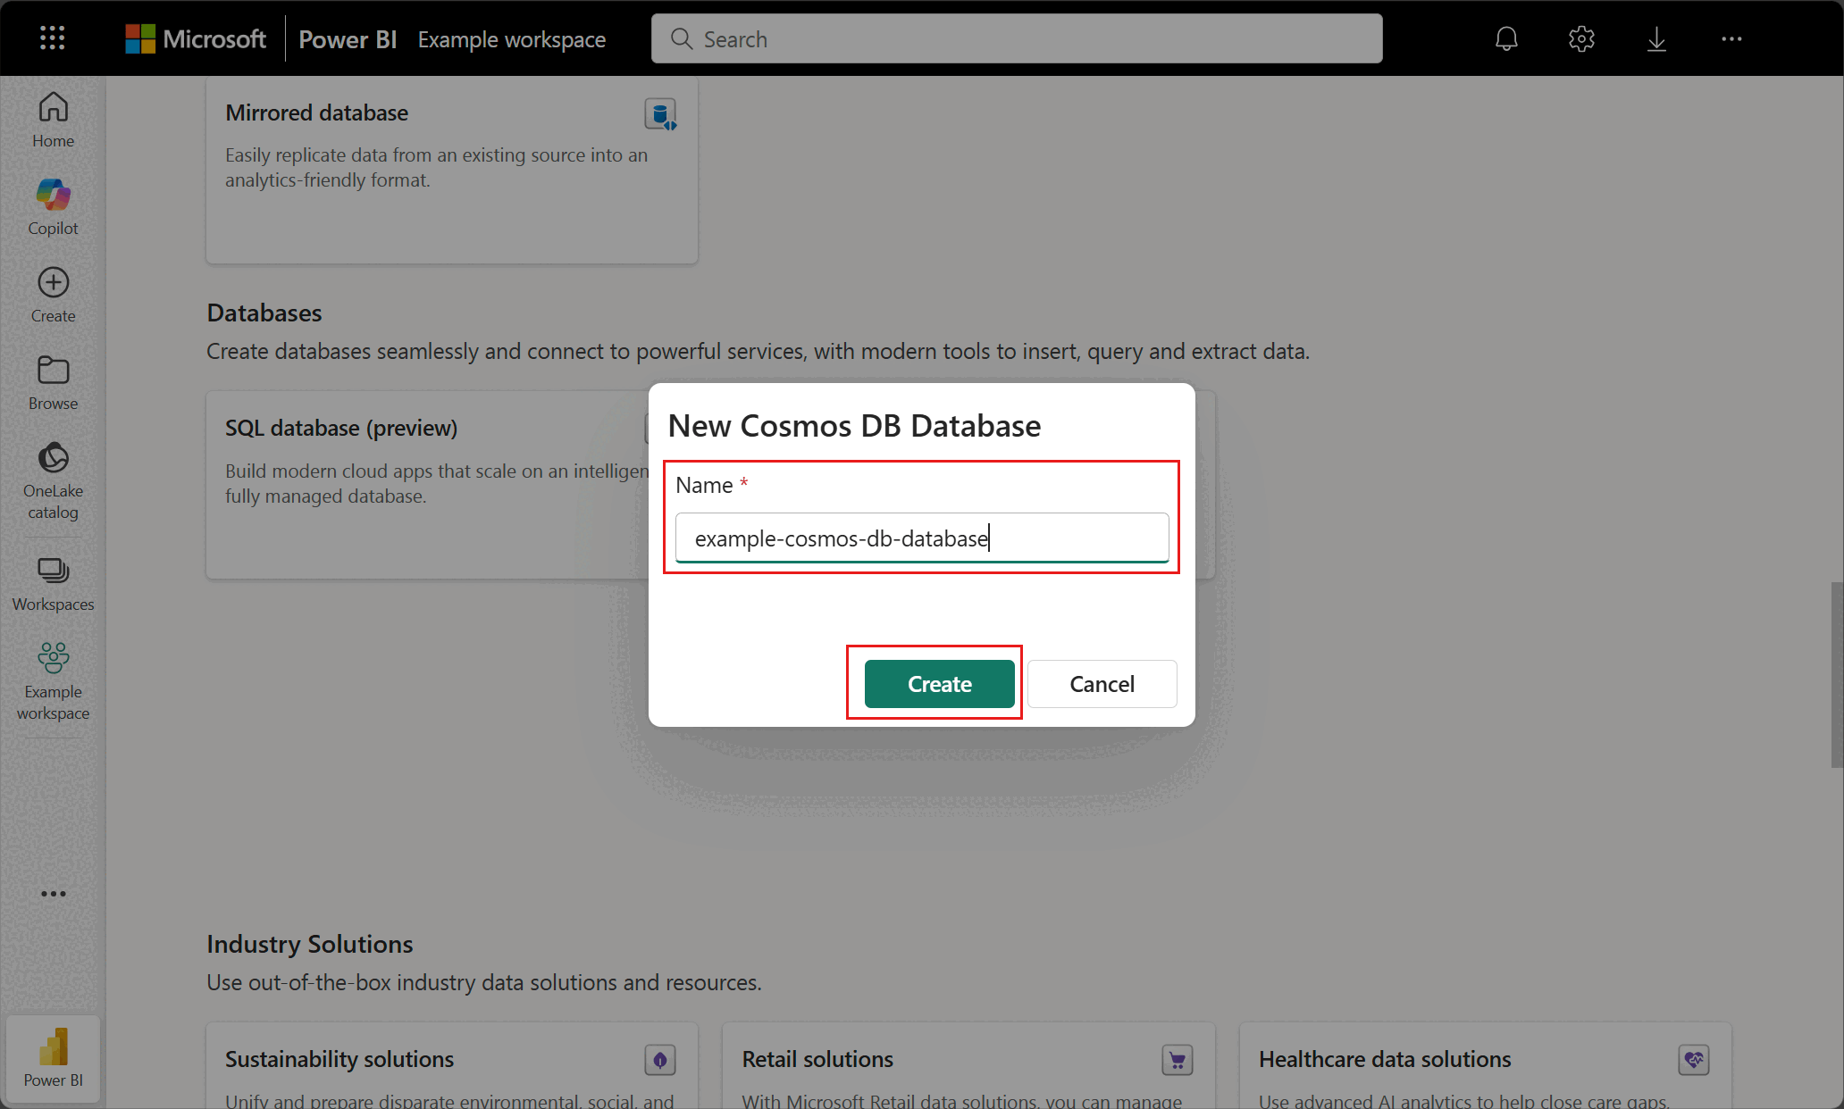The image size is (1844, 1109).
Task: Click the Healthcare data solutions icon
Action: click(1694, 1060)
